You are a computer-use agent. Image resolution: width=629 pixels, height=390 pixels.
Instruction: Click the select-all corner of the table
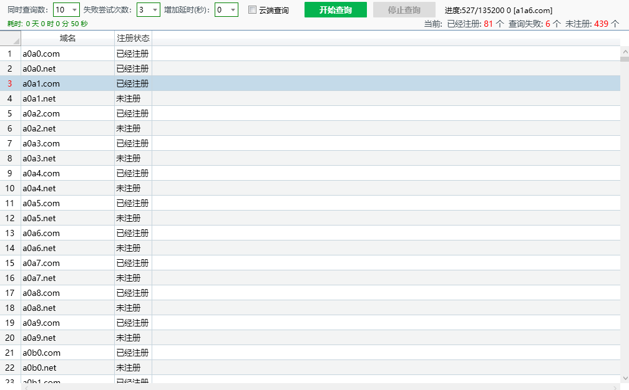11,39
